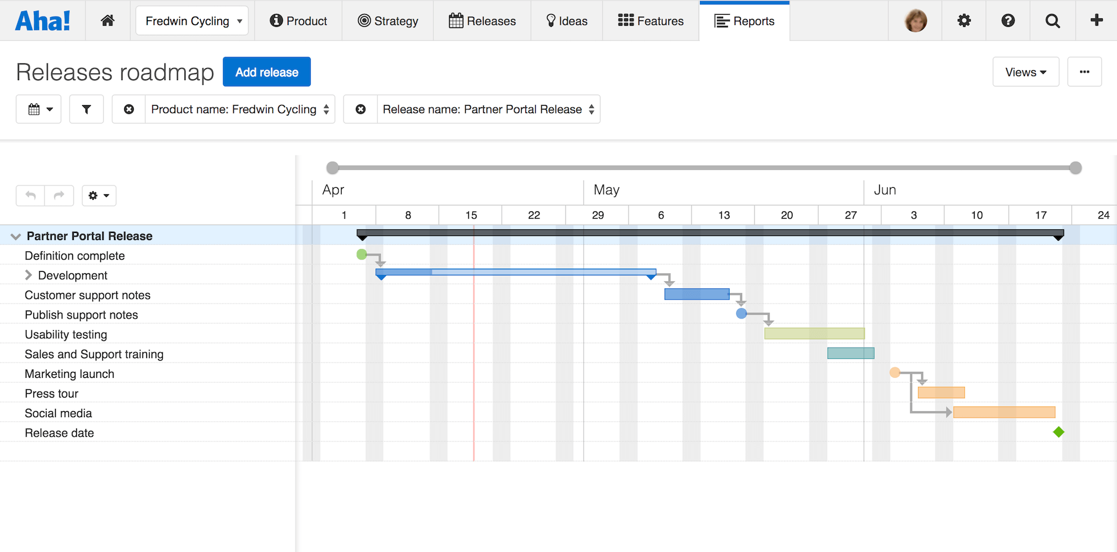
Task: Remove the Product name filter with the X icon
Action: pyautogui.click(x=128, y=109)
